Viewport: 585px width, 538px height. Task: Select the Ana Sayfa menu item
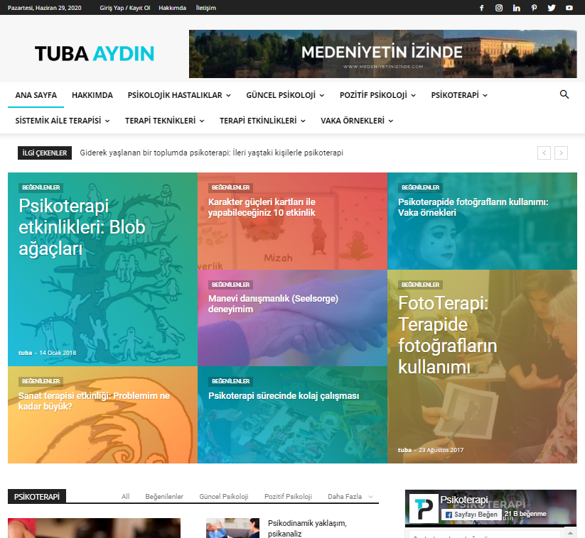pos(36,95)
